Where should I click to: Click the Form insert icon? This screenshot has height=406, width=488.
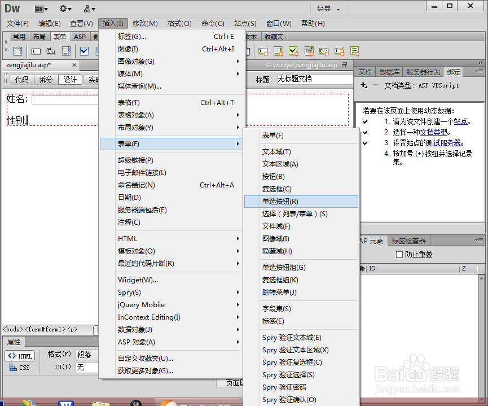[x=17, y=51]
